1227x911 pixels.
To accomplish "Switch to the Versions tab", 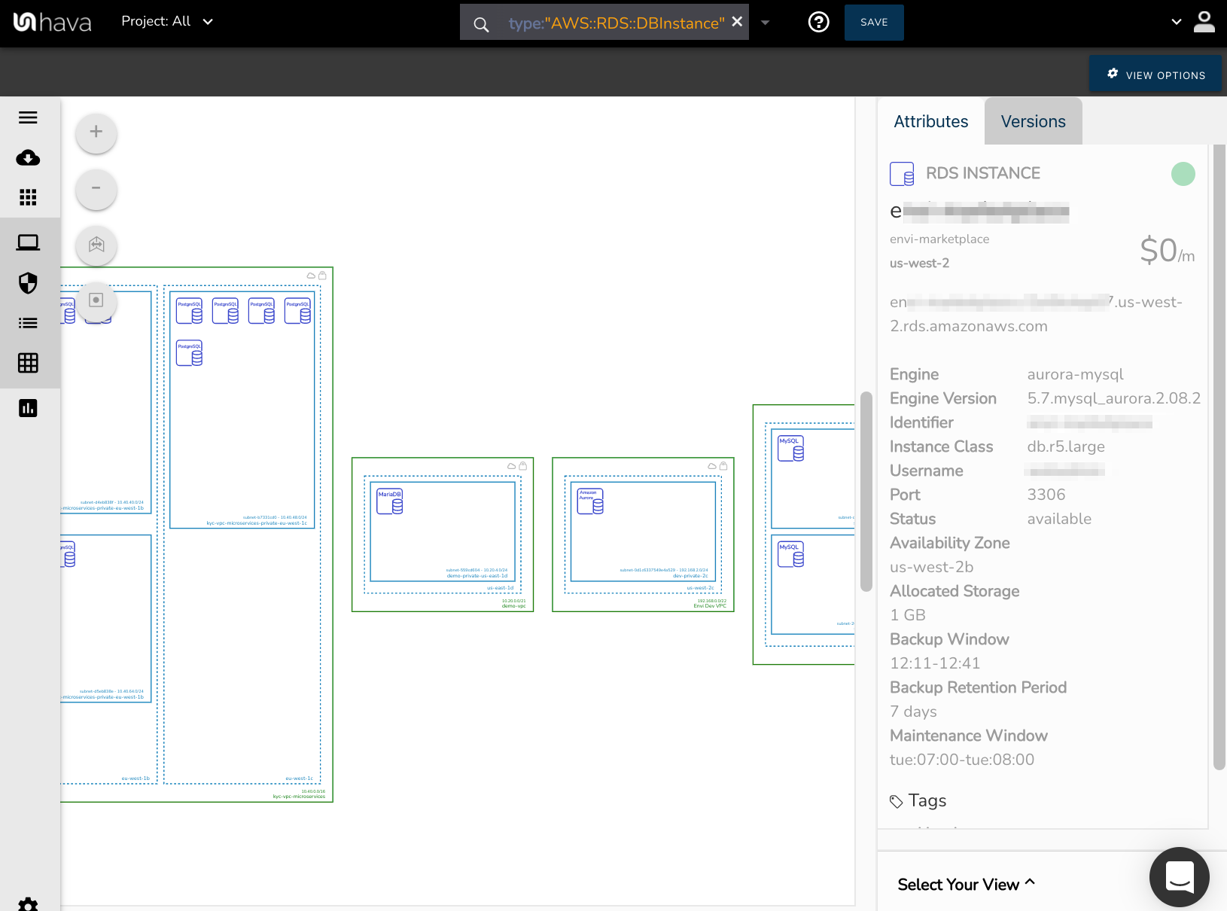I will pos(1033,121).
